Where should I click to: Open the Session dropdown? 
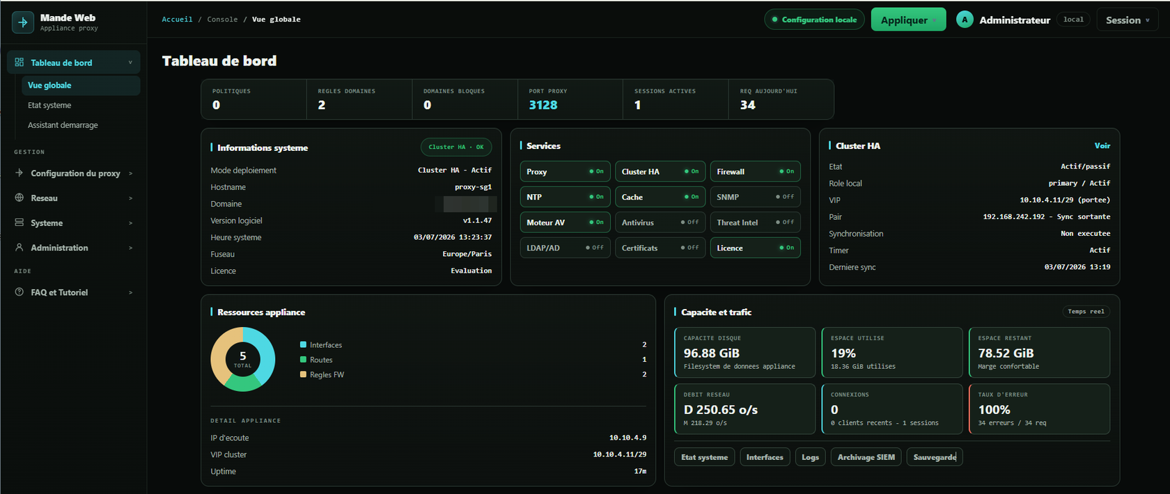point(1128,20)
